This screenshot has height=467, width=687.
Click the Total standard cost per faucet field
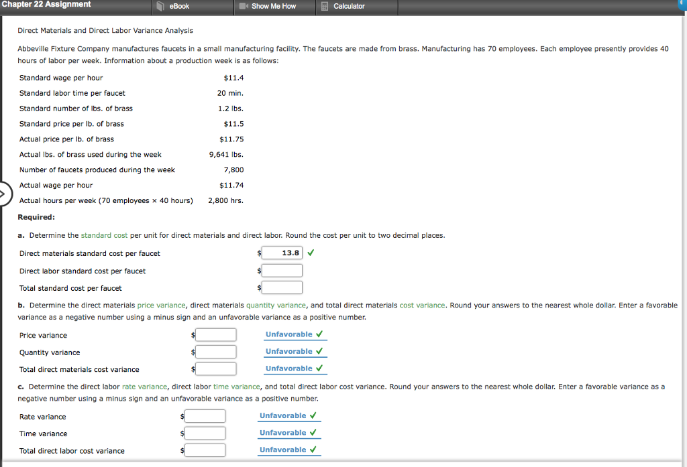coord(282,287)
